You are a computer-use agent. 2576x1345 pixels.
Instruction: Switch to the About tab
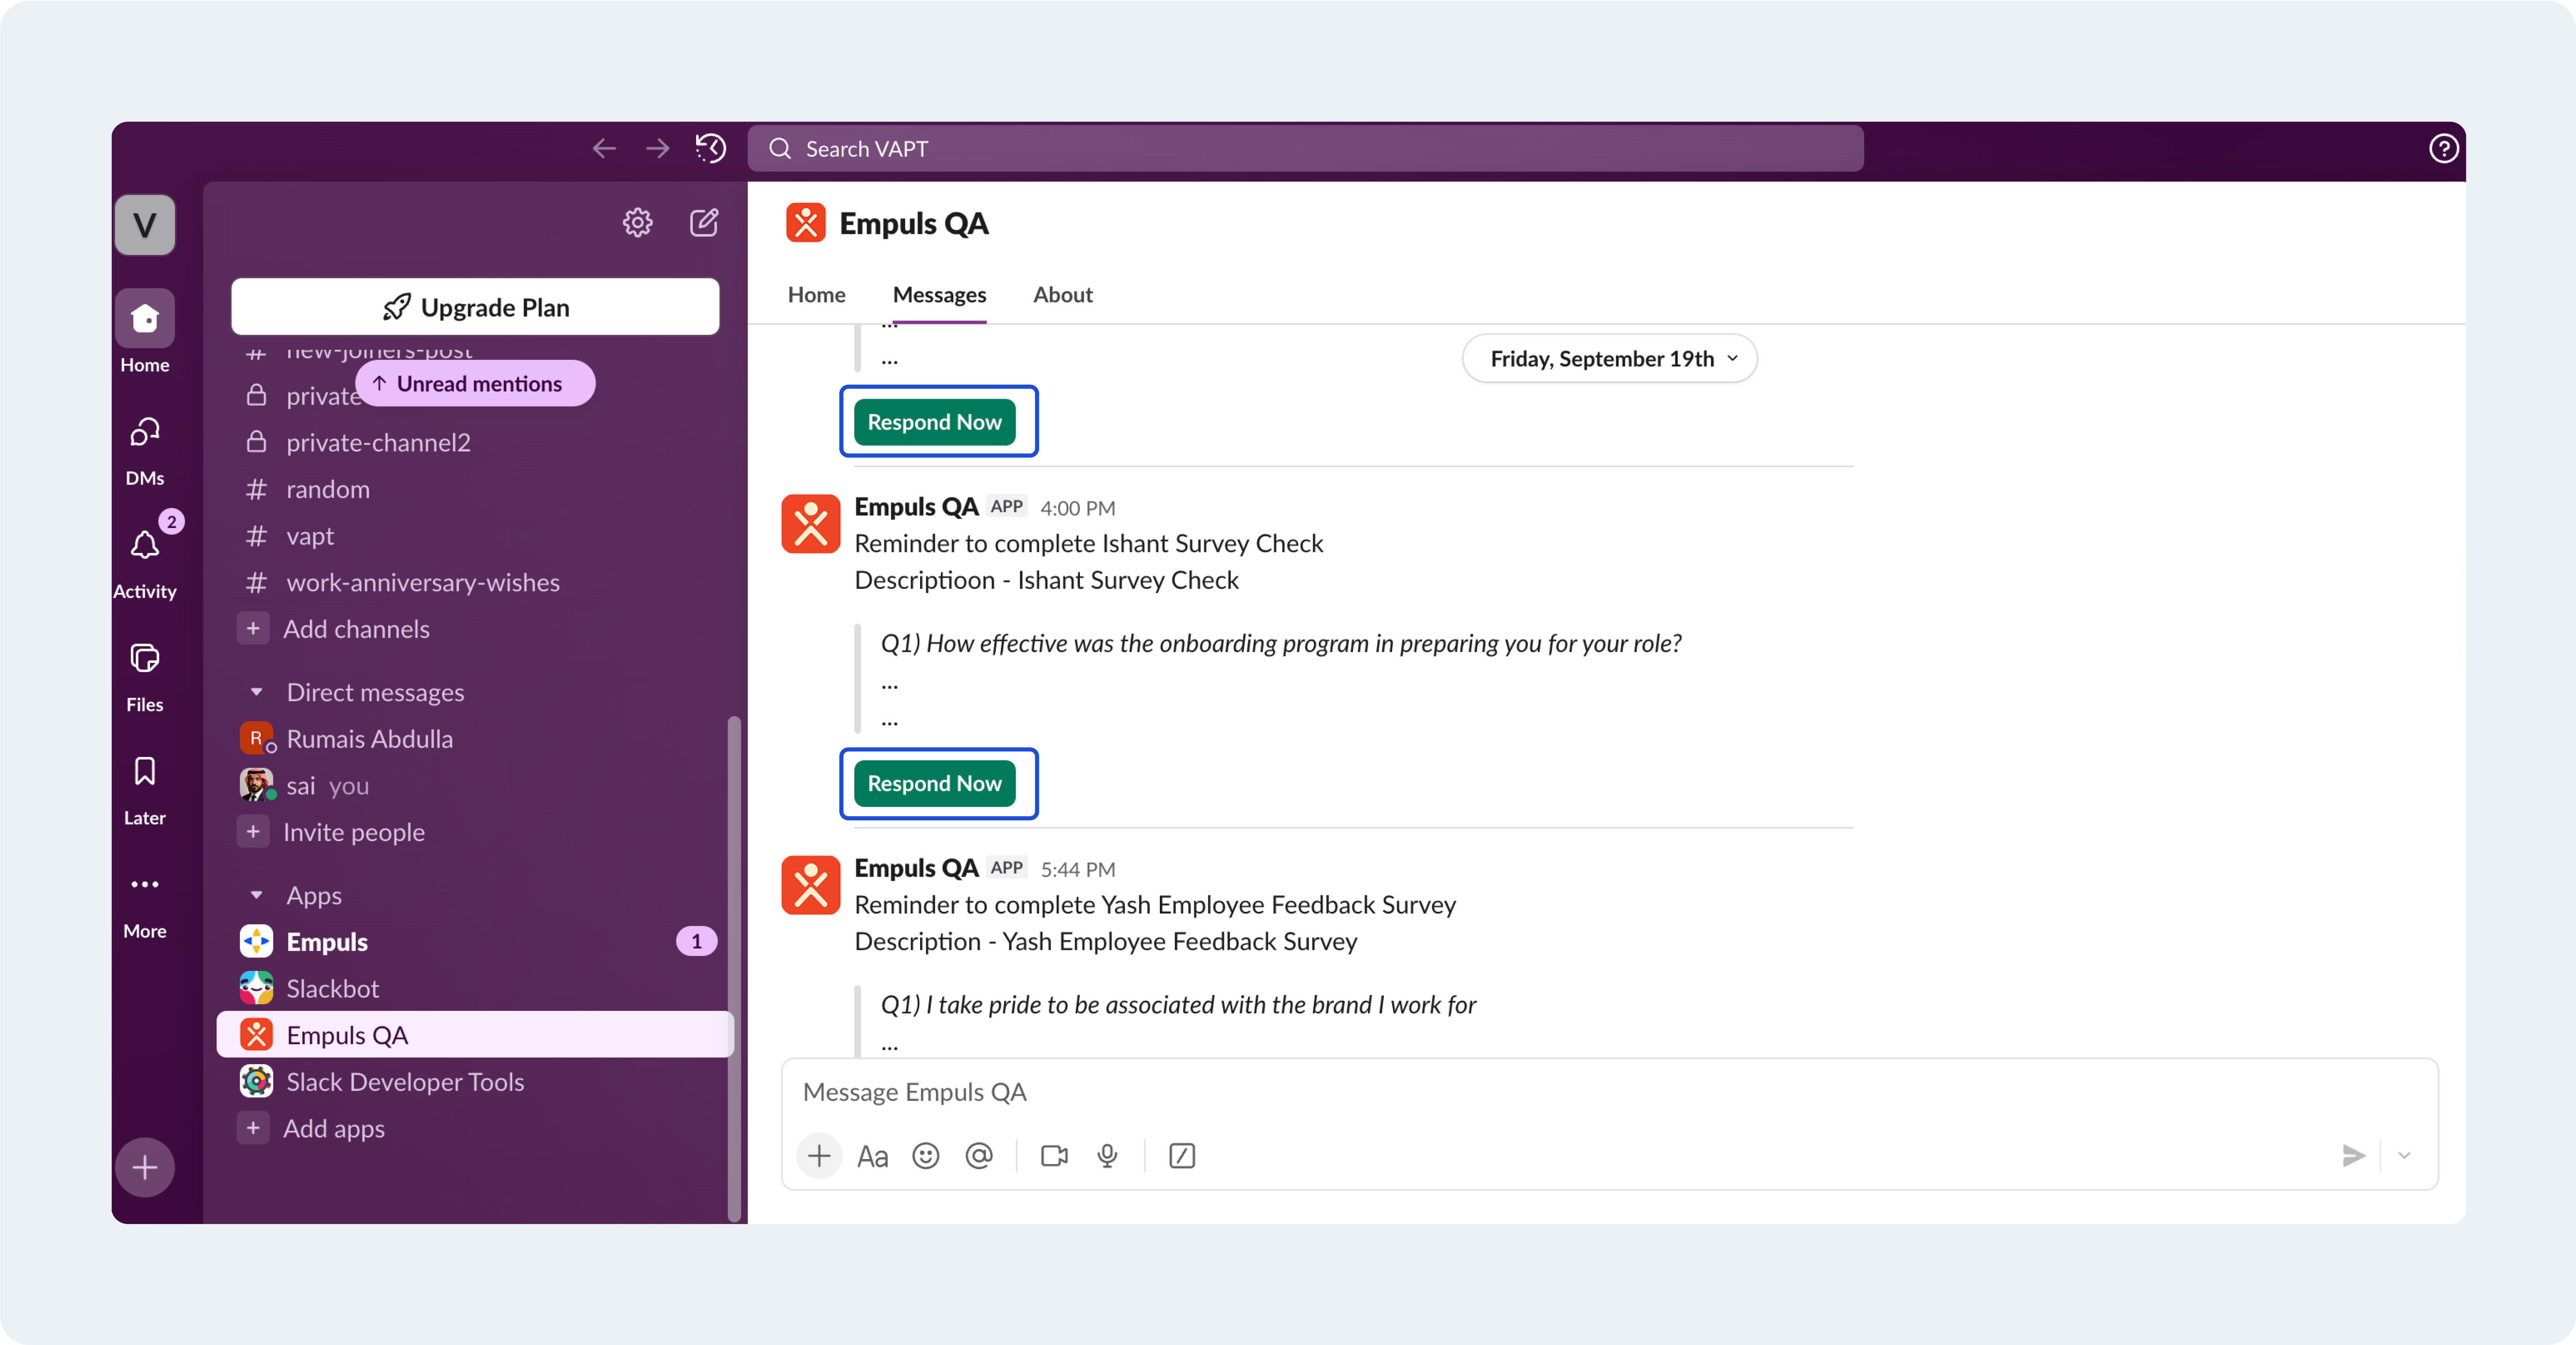(1062, 295)
